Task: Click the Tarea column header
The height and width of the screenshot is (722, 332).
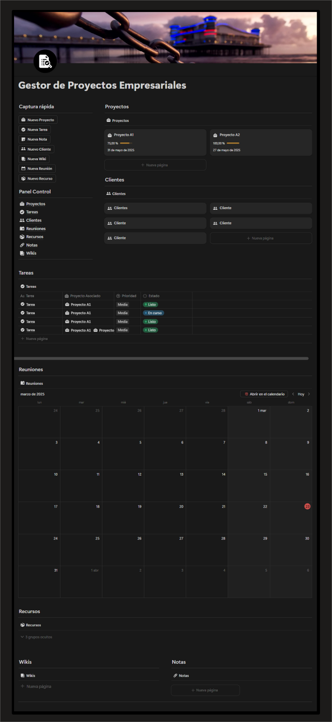Action: [x=40, y=296]
